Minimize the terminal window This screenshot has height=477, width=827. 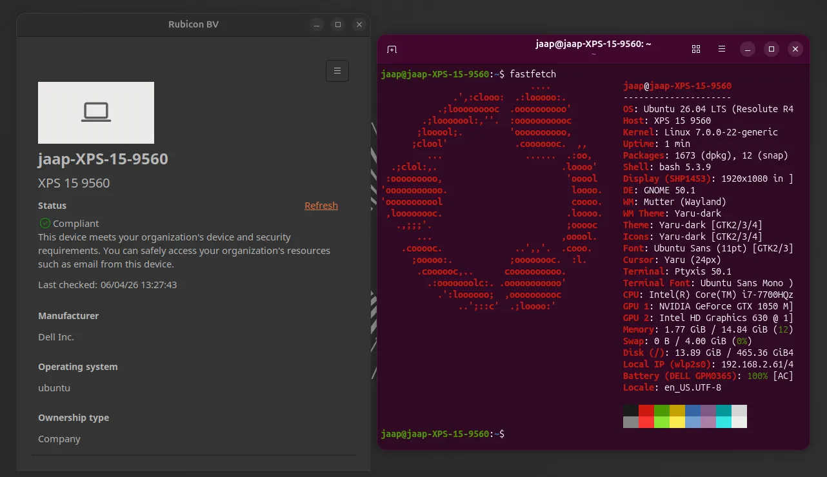pyautogui.click(x=748, y=49)
